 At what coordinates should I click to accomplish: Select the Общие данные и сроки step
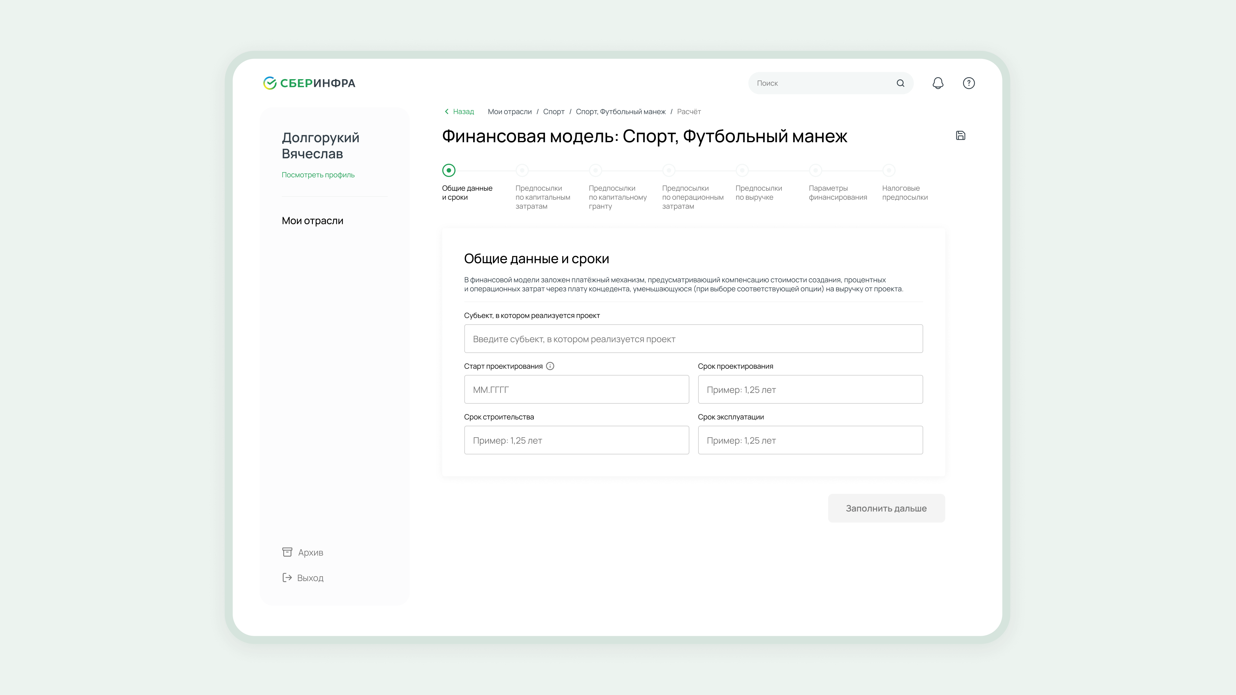[x=449, y=170]
